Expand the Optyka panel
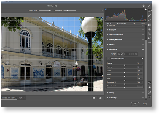The height and width of the screenshot is (117, 160). point(107,44)
